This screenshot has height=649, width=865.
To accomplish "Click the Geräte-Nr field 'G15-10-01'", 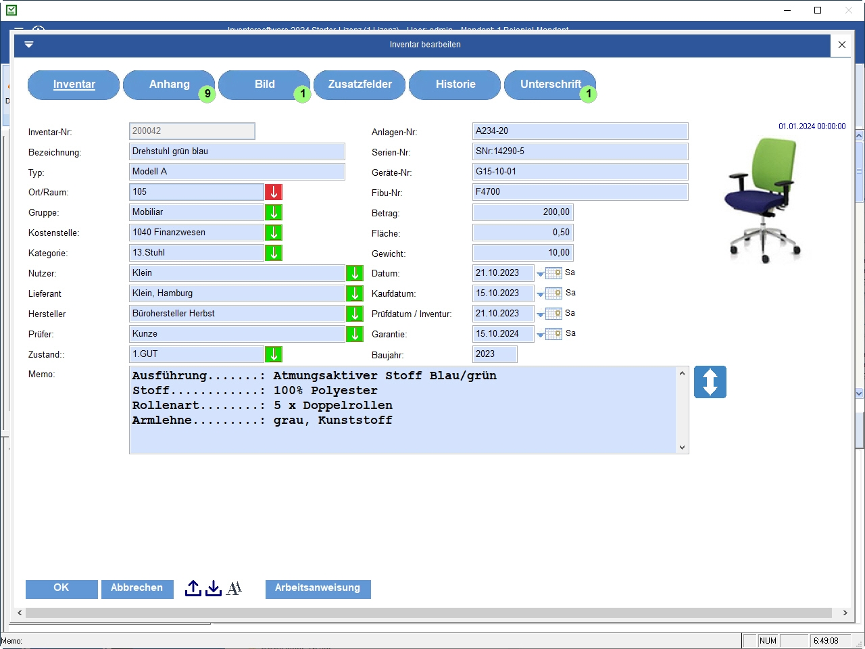I will point(580,172).
